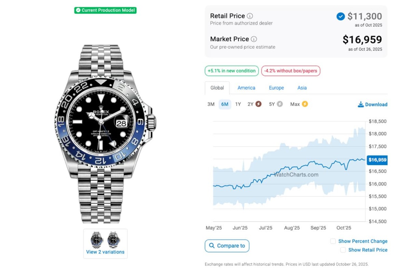Enable the Show Percent Change checkbox
Screen dimensions: 410x271
pyautogui.click(x=333, y=241)
